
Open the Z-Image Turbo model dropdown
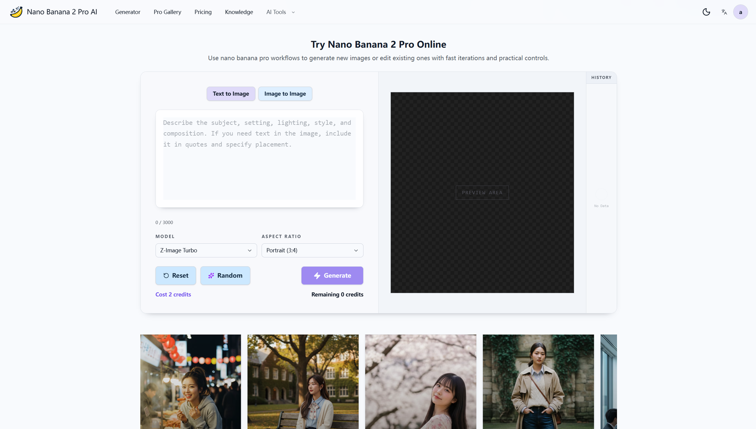click(206, 250)
